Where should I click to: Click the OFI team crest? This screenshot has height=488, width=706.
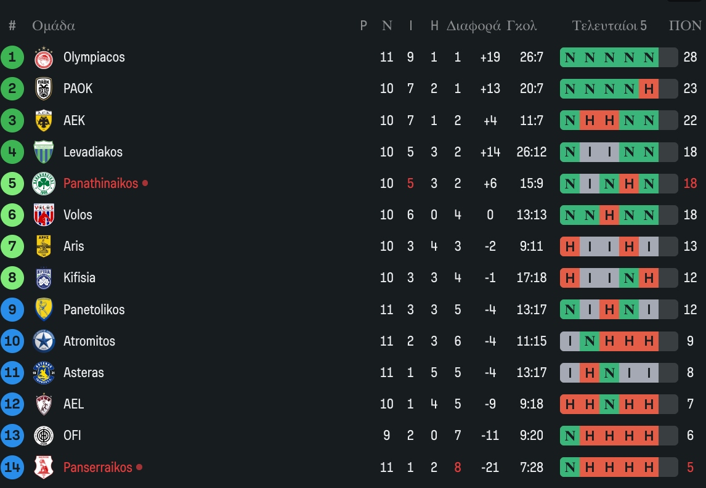click(44, 436)
